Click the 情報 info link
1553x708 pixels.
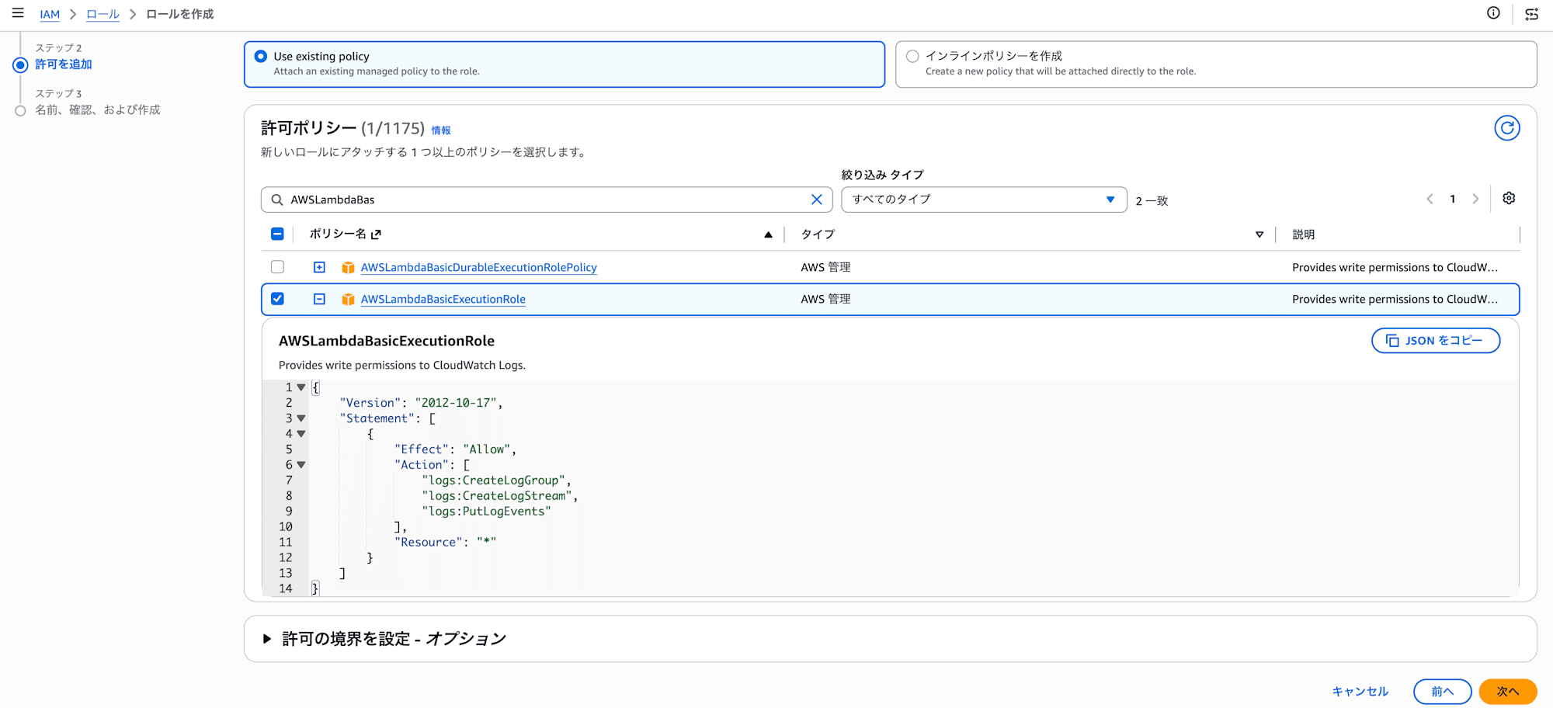coord(441,130)
